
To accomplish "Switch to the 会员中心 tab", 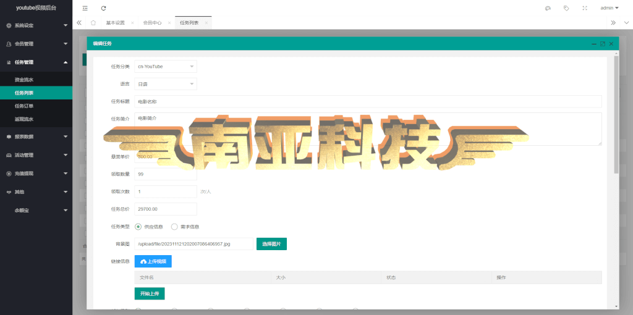I will pos(152,23).
